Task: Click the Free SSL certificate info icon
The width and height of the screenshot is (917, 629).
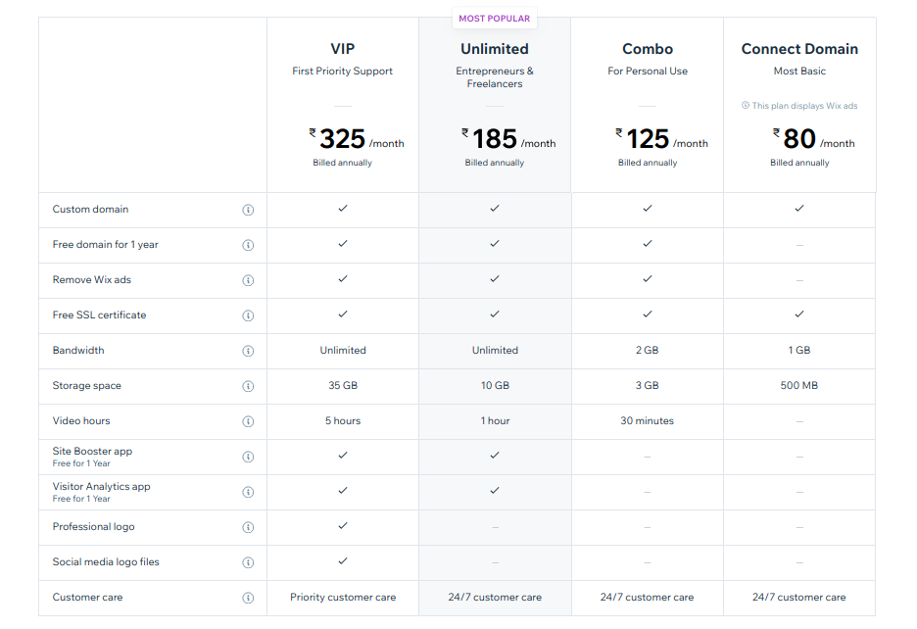Action: tap(248, 314)
